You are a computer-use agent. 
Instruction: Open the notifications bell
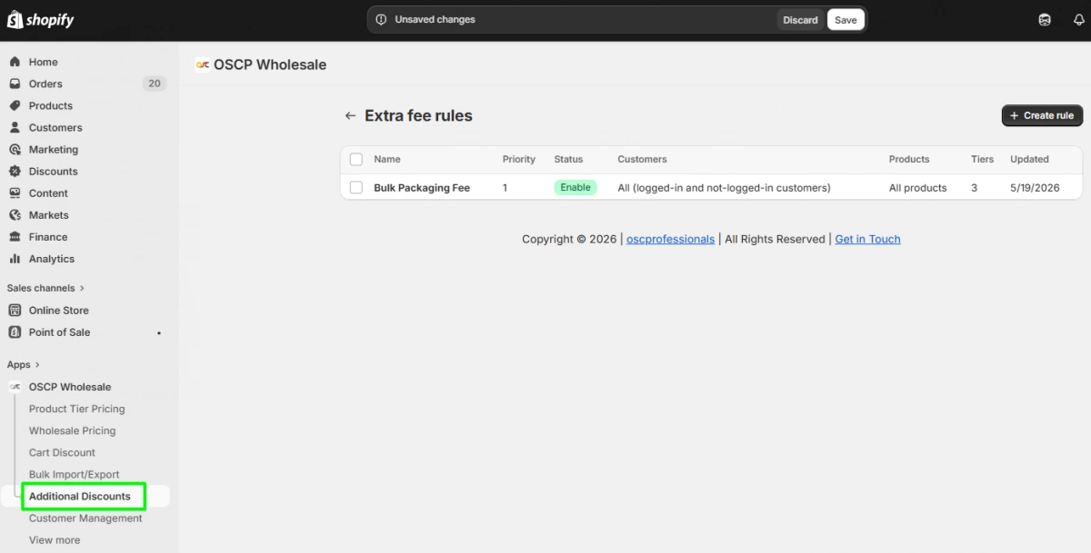(x=1079, y=20)
